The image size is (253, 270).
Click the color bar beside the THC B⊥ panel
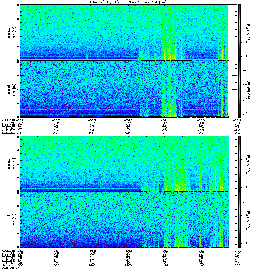tap(240, 164)
